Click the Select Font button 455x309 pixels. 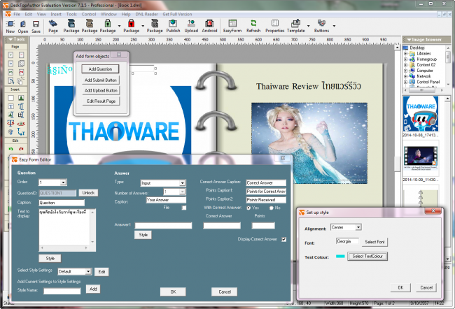374,242
